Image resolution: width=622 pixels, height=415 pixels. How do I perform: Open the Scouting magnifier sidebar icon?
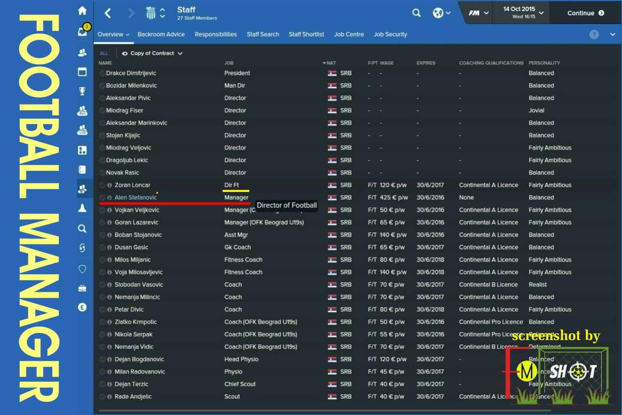82,229
